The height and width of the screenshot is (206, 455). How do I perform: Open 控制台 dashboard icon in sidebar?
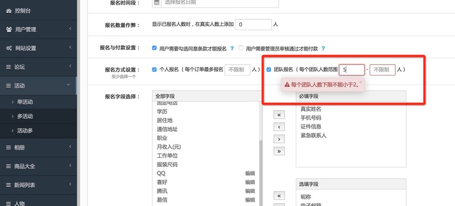pyautogui.click(x=9, y=11)
